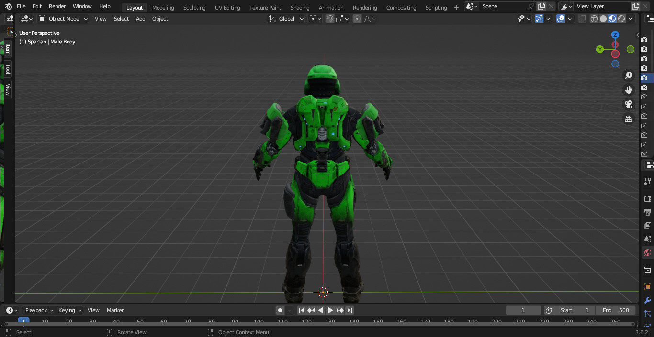Jump to next keyframe
The image size is (654, 337).
[340, 310]
